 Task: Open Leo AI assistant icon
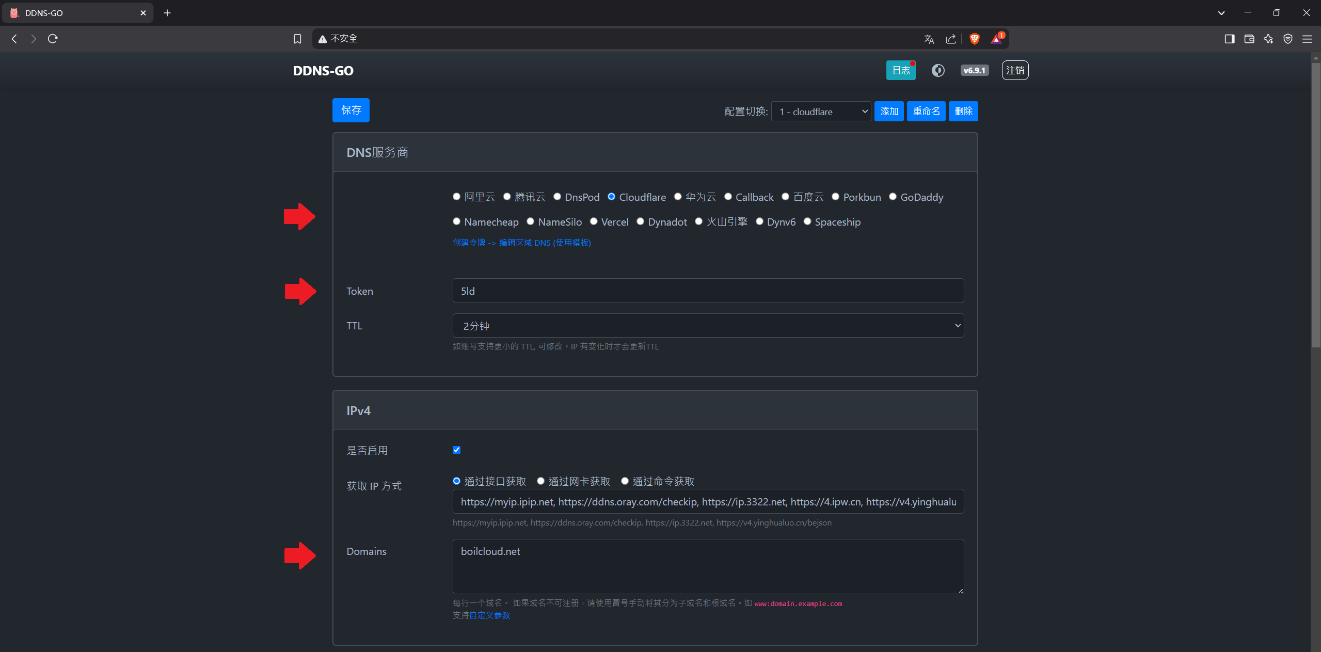pyautogui.click(x=1268, y=39)
